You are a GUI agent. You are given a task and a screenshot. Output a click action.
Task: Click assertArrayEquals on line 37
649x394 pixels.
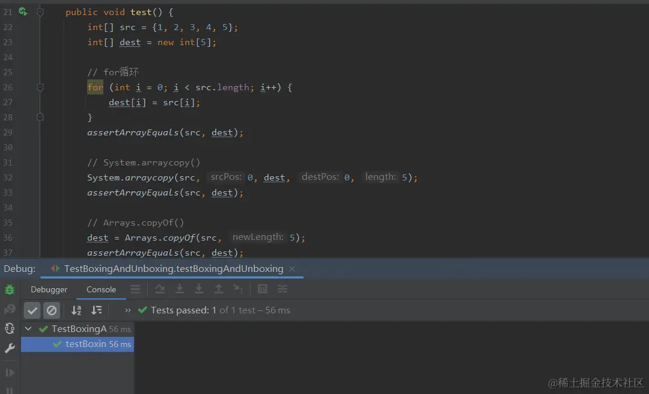[x=132, y=253]
